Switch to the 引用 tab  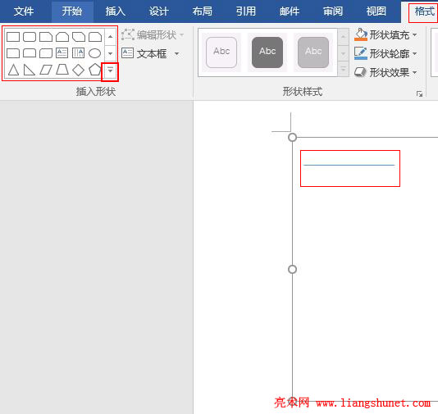[246, 11]
